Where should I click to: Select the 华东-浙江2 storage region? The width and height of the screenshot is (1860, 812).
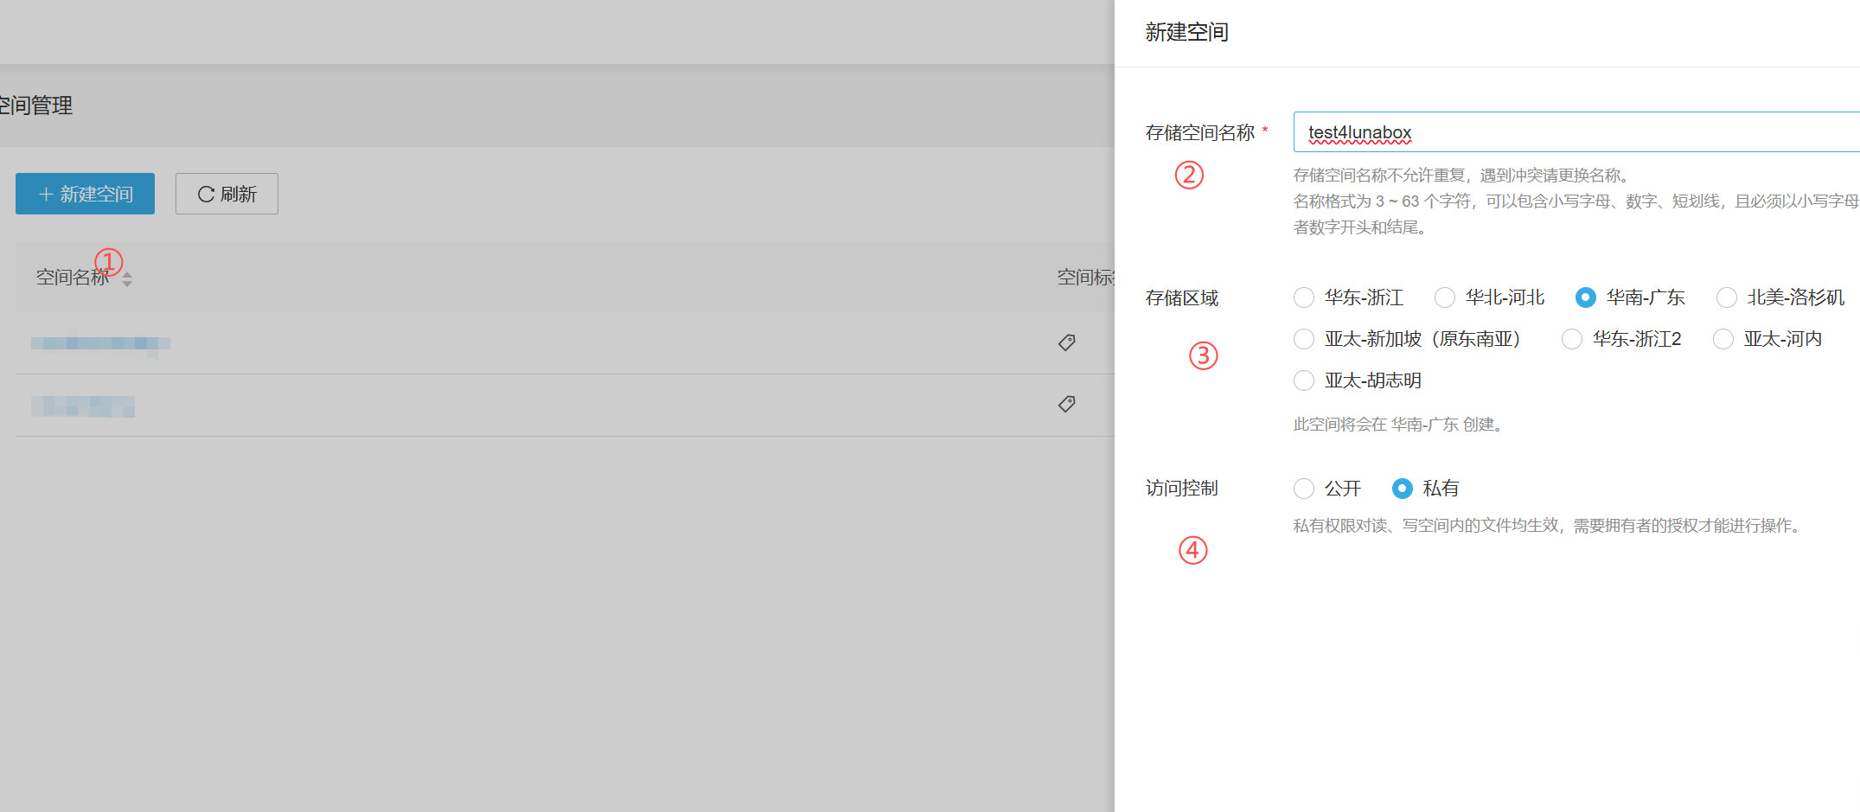[1572, 339]
